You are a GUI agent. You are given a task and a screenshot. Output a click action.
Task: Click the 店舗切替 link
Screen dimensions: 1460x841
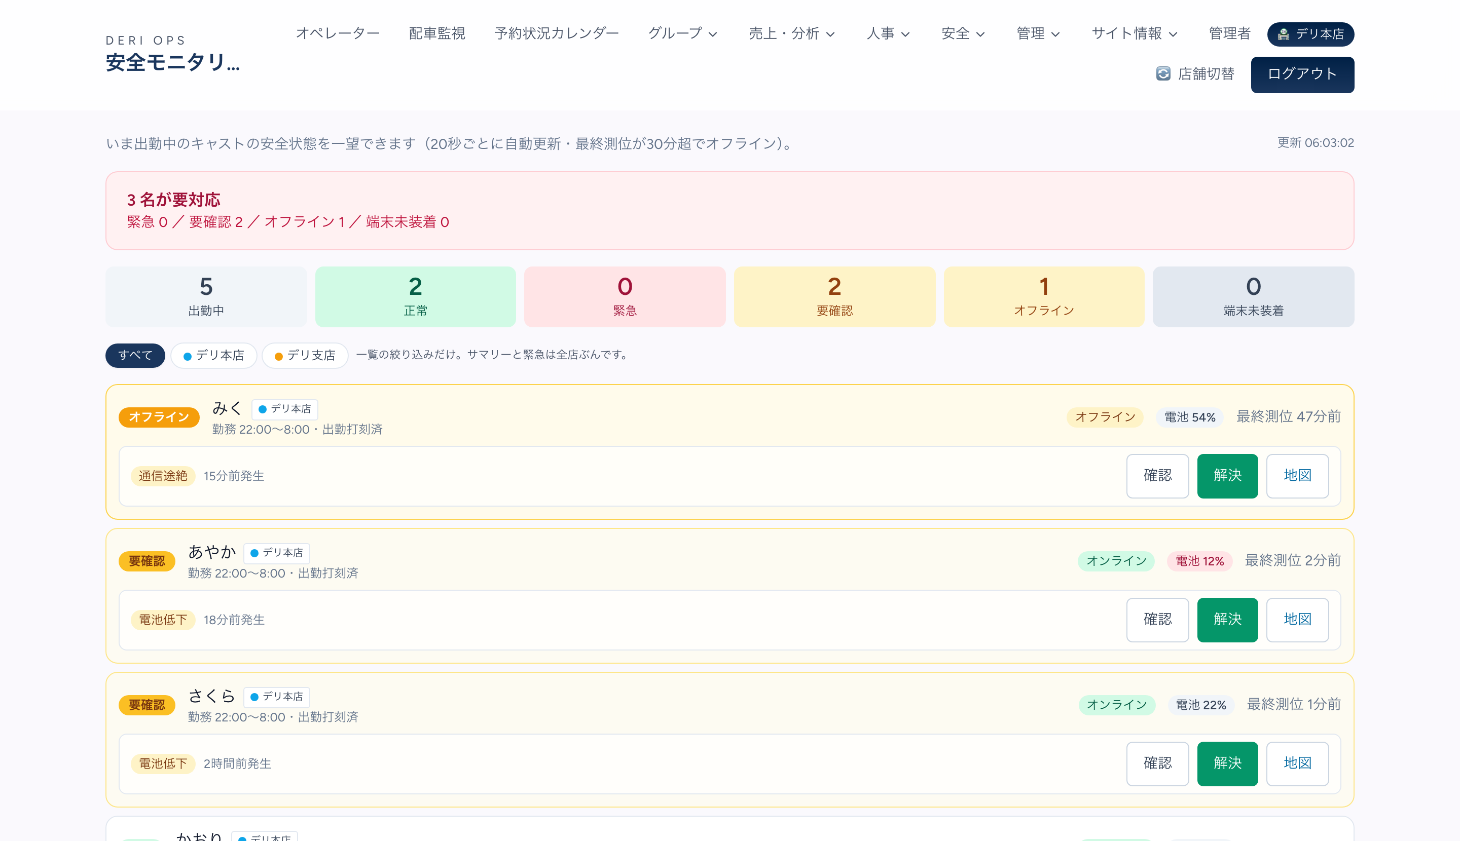(1195, 74)
